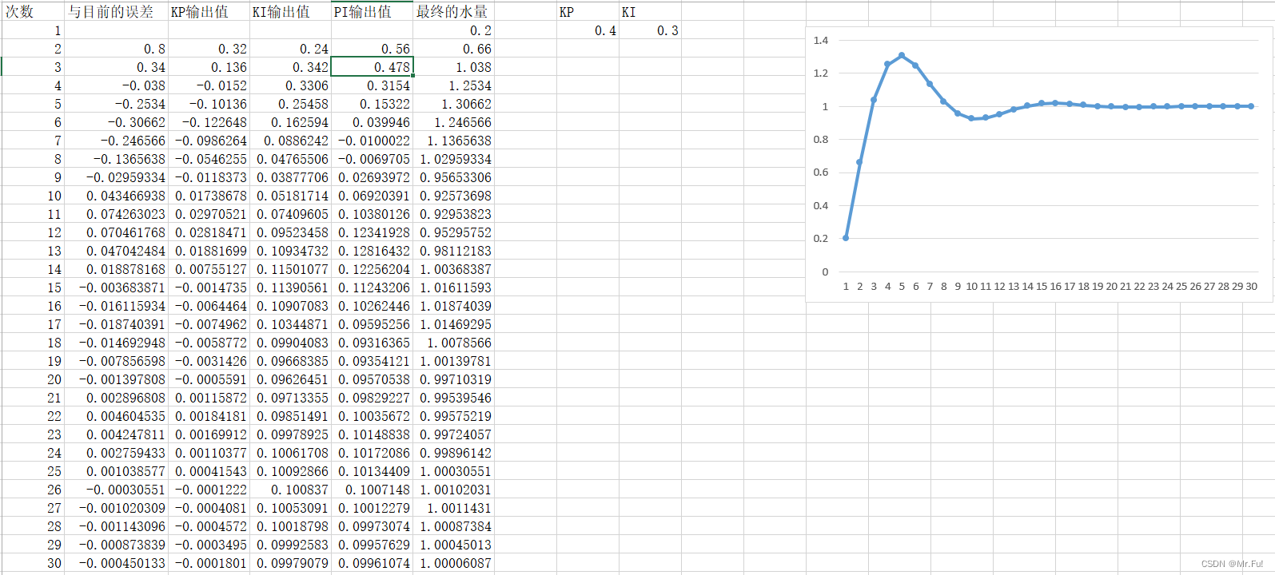Click the KP输出值 column header cell

pos(209,12)
